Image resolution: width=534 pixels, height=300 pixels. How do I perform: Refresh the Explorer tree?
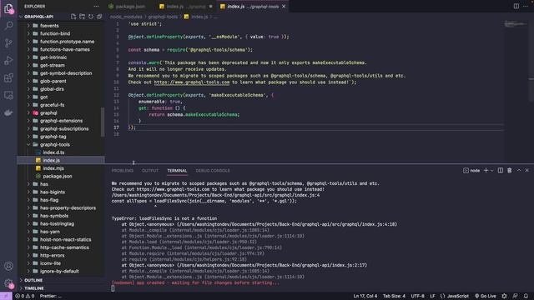pos(91,17)
